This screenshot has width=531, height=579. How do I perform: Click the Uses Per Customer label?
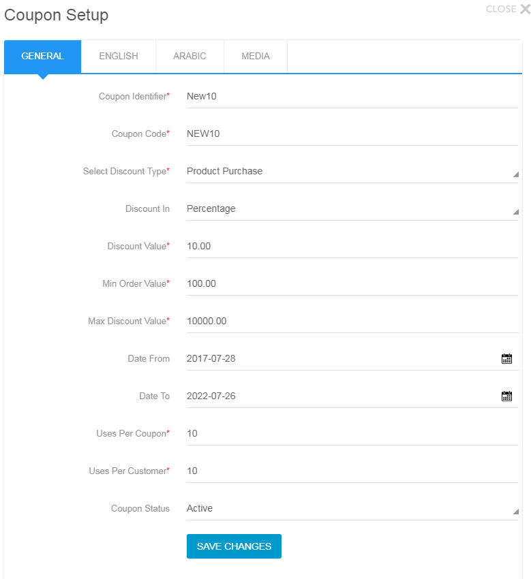coord(130,471)
